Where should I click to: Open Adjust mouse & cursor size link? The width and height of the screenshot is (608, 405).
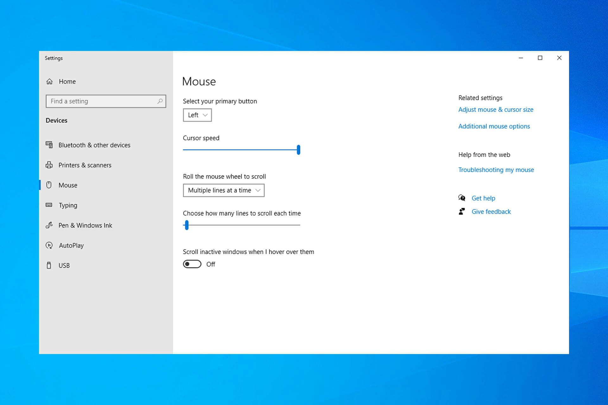point(496,109)
